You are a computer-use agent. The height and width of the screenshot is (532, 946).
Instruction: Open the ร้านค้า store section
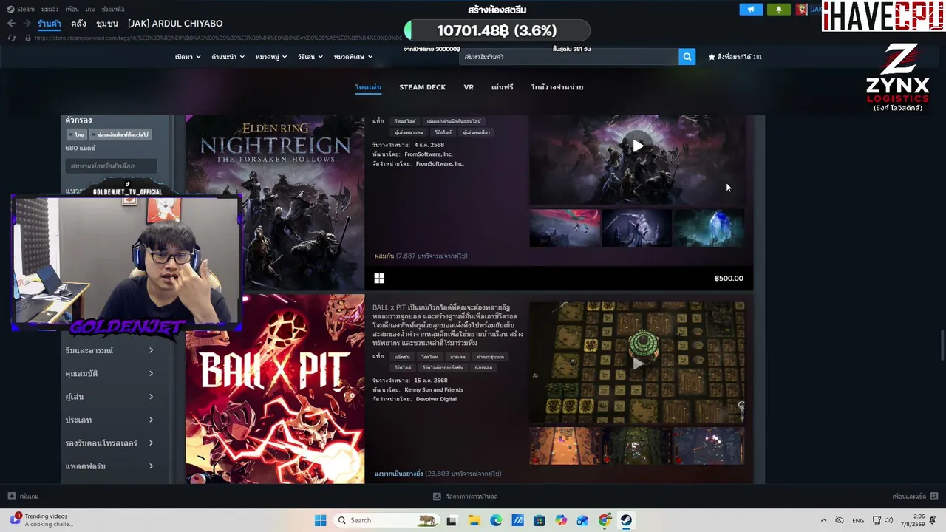coord(50,24)
